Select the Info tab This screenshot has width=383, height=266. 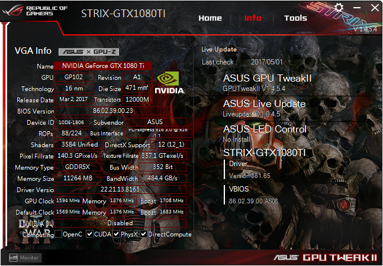click(x=253, y=18)
